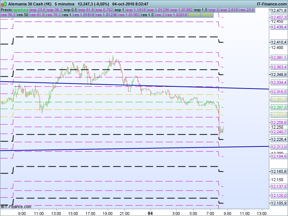
Task: Select the Precio legend tab
Action: pos(6,10)
